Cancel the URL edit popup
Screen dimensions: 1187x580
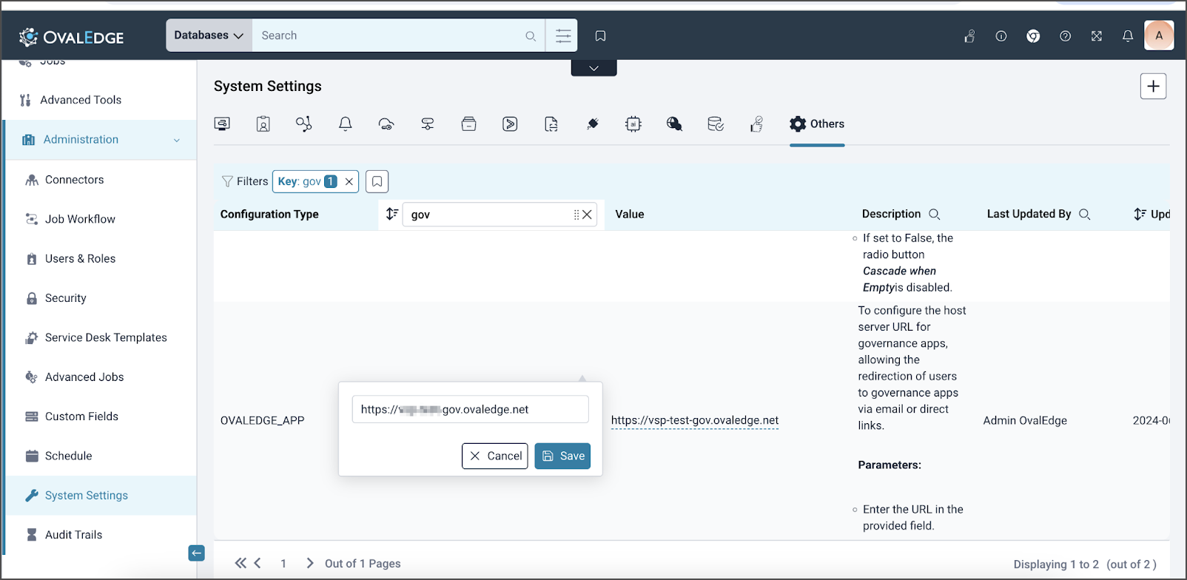pyautogui.click(x=495, y=456)
